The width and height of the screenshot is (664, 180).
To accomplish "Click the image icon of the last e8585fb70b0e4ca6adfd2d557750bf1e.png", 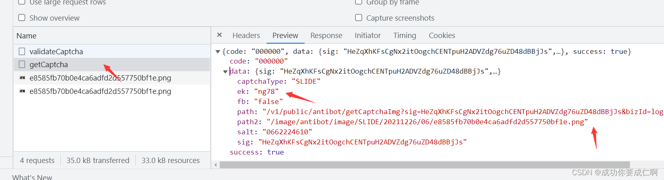I will tap(22, 91).
